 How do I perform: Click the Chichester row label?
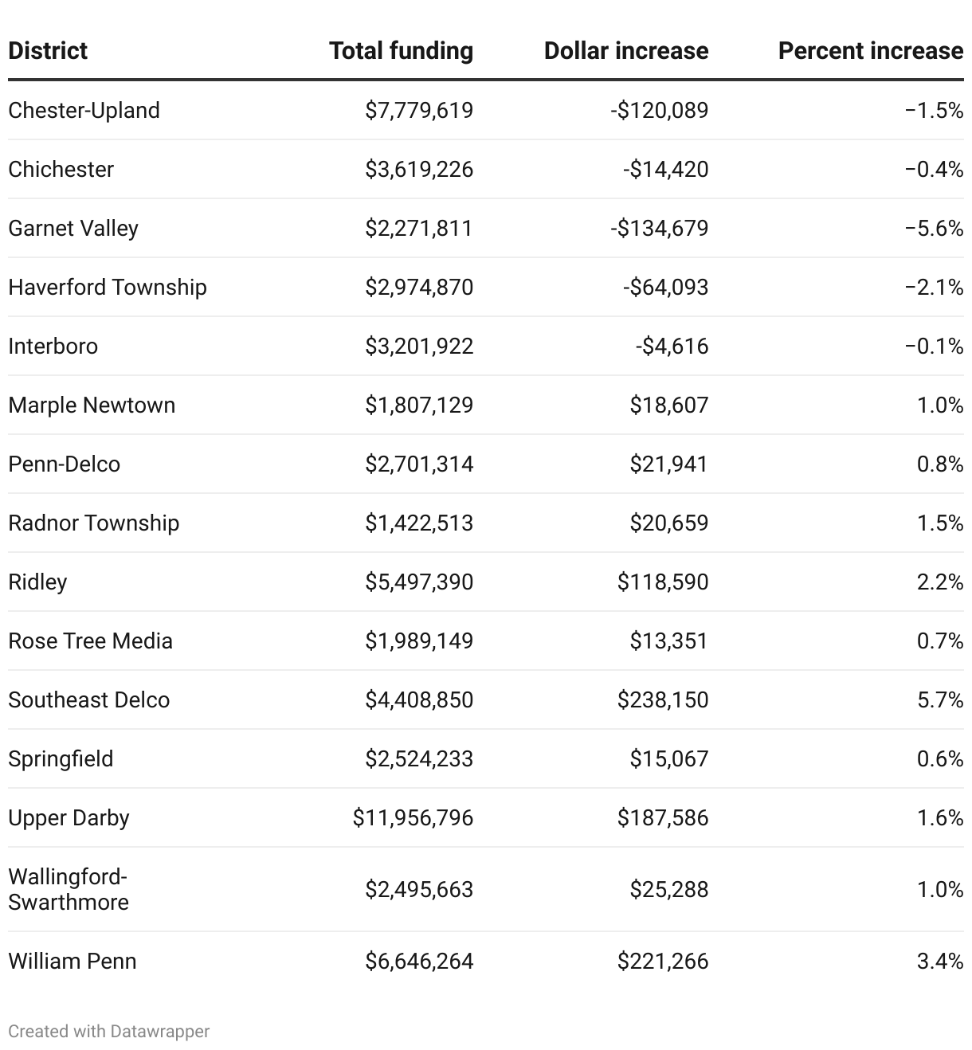pos(61,169)
